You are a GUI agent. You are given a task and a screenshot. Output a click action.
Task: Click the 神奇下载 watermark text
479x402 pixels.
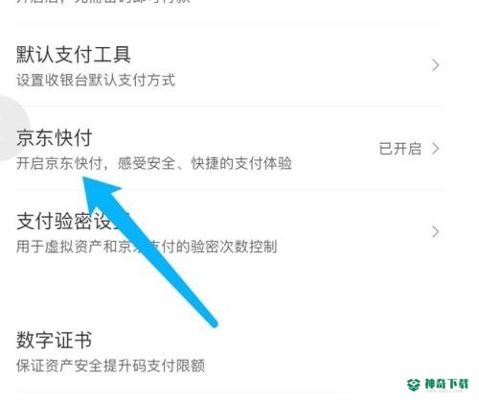point(446,384)
